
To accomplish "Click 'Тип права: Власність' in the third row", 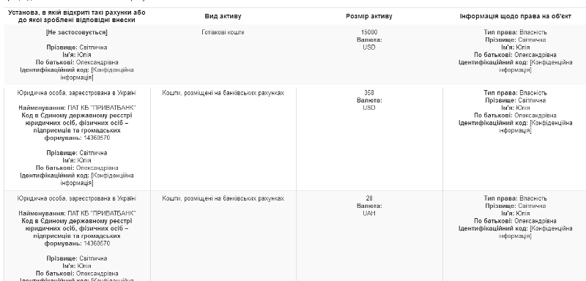I will point(516,198).
